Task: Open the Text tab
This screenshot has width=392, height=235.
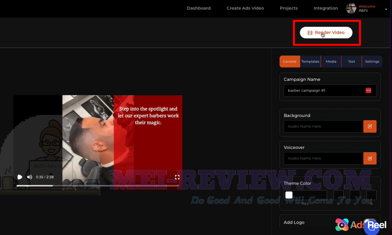Action: pos(352,61)
